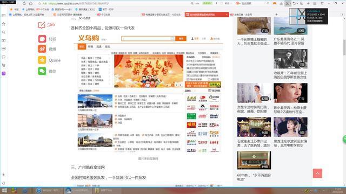The width and height of the screenshot is (346, 194).
Task: Switch to the 今日头条 tab
Action: click(104, 15)
